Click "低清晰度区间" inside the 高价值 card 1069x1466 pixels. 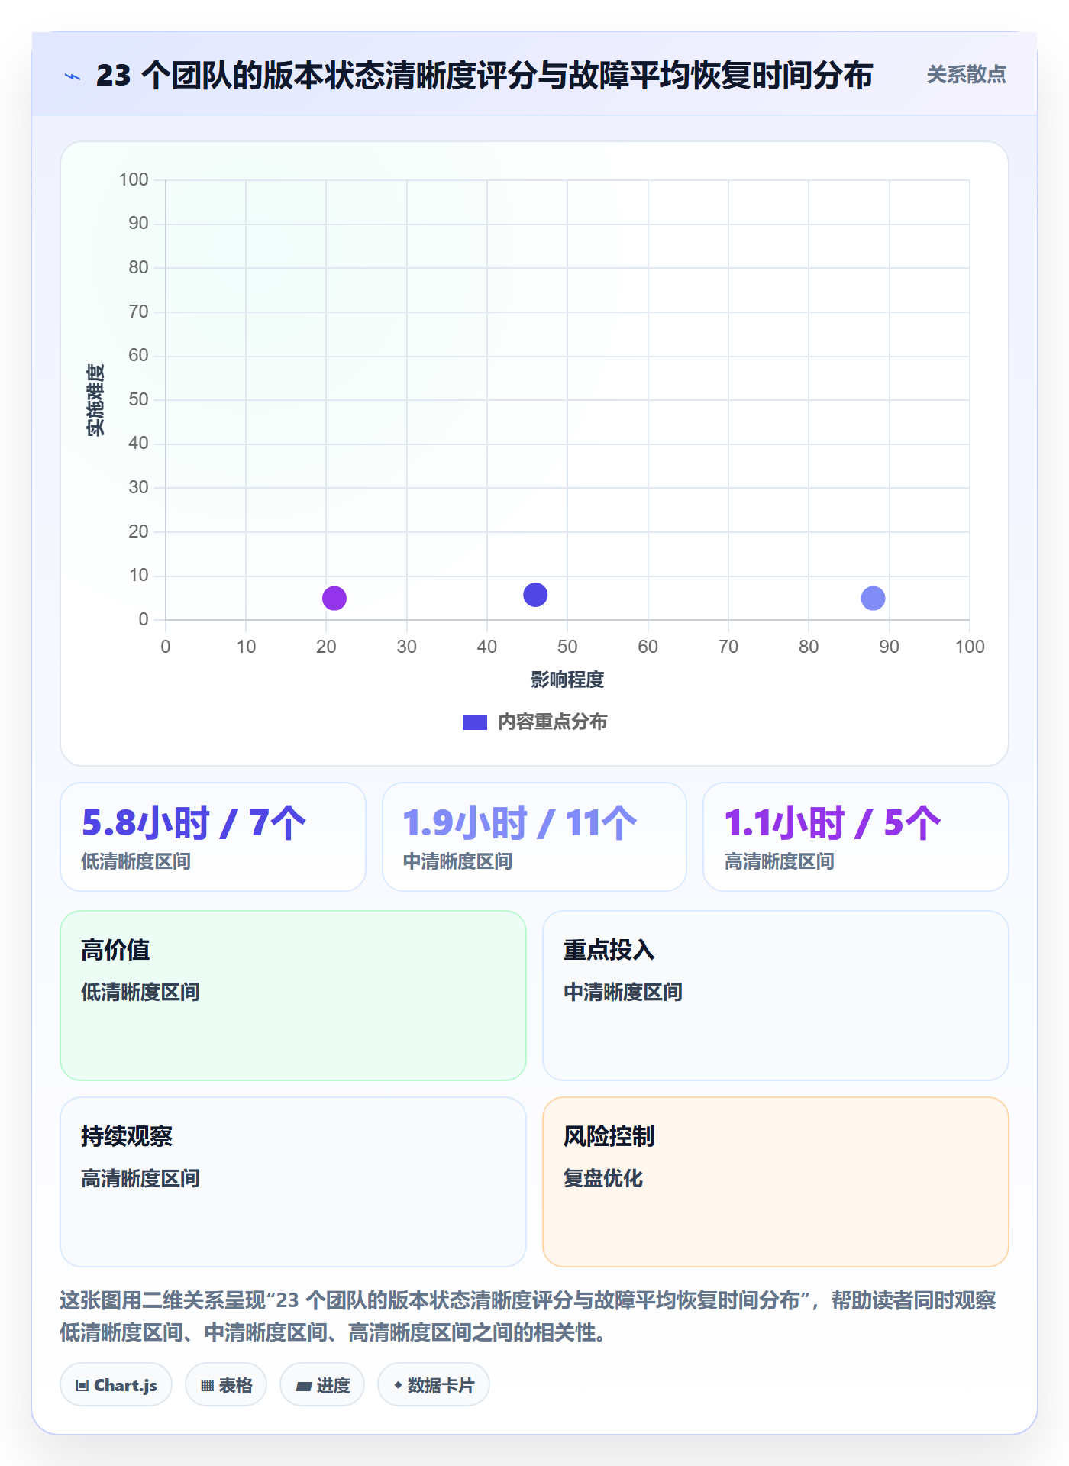click(x=140, y=993)
